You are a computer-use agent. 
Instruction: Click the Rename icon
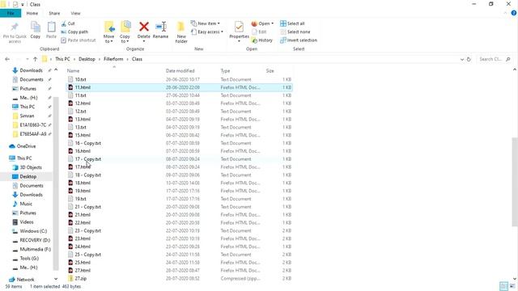tap(161, 27)
